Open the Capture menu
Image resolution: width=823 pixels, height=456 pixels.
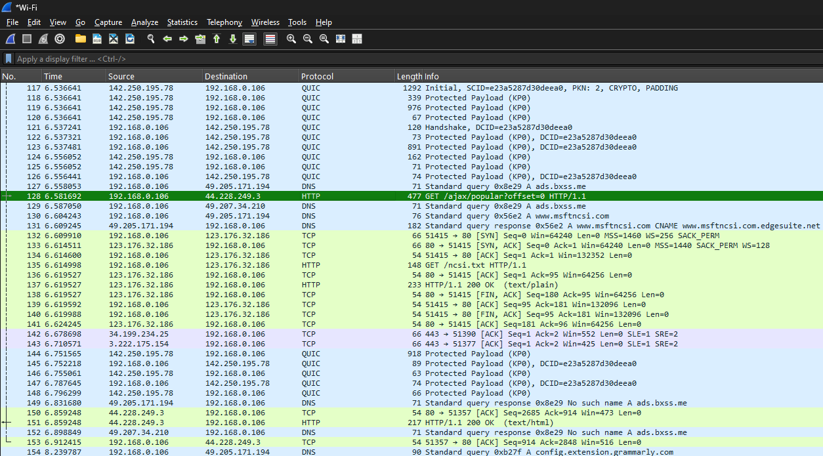[108, 22]
